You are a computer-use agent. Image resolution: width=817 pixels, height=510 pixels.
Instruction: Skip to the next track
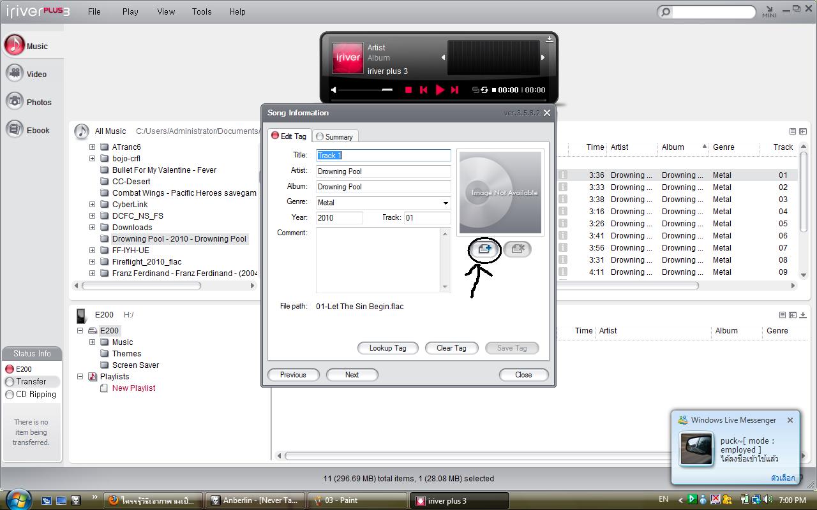point(454,90)
